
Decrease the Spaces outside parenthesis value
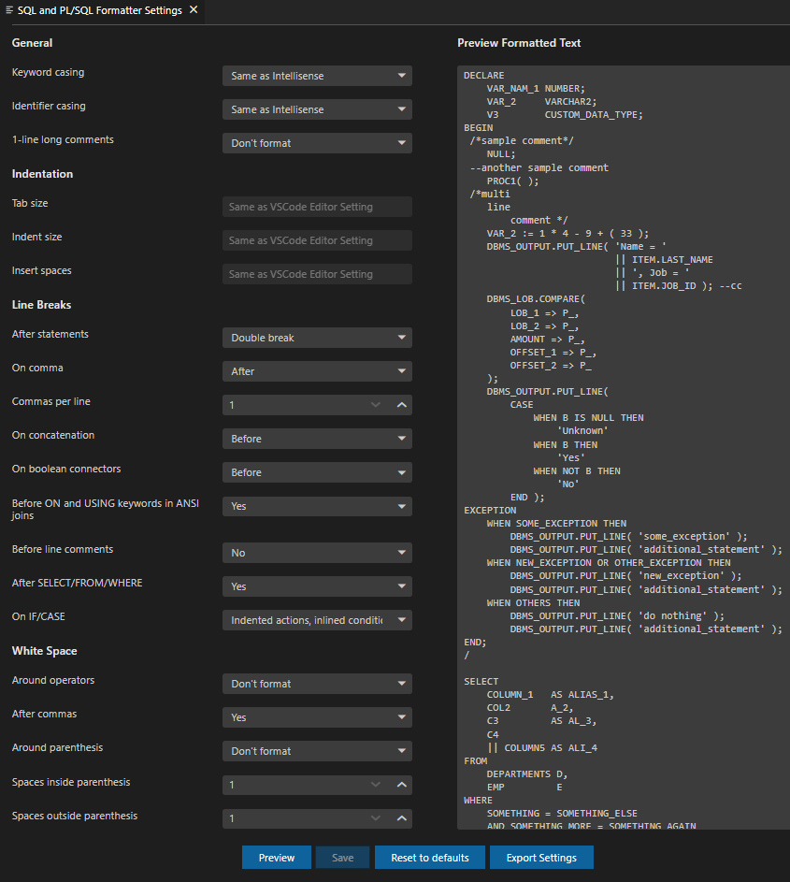click(376, 818)
